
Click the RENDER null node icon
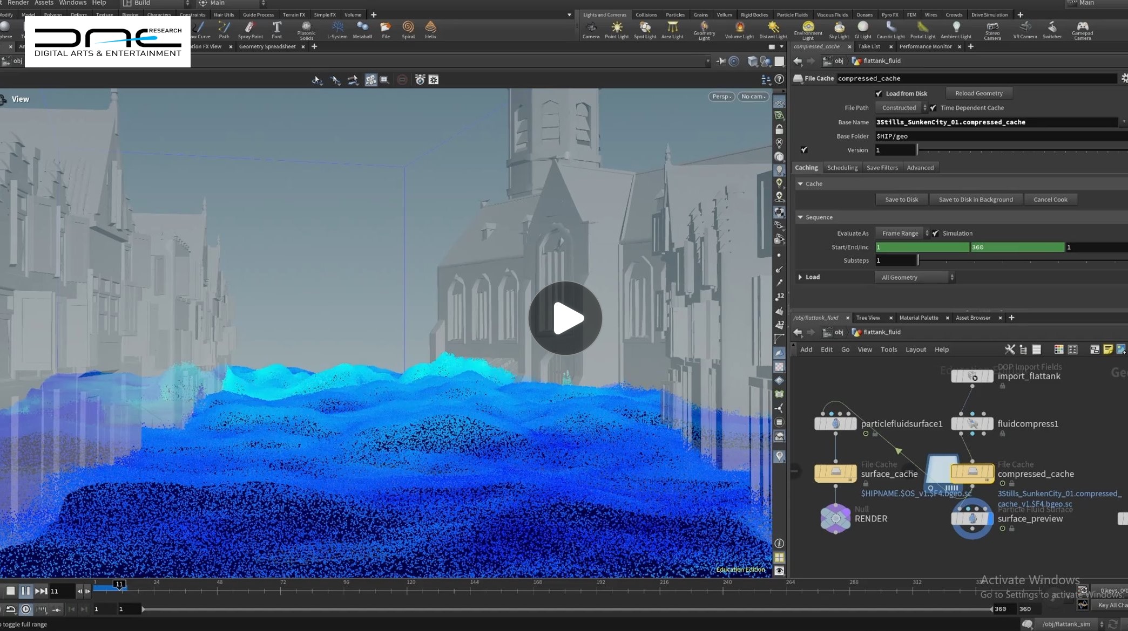[835, 518]
